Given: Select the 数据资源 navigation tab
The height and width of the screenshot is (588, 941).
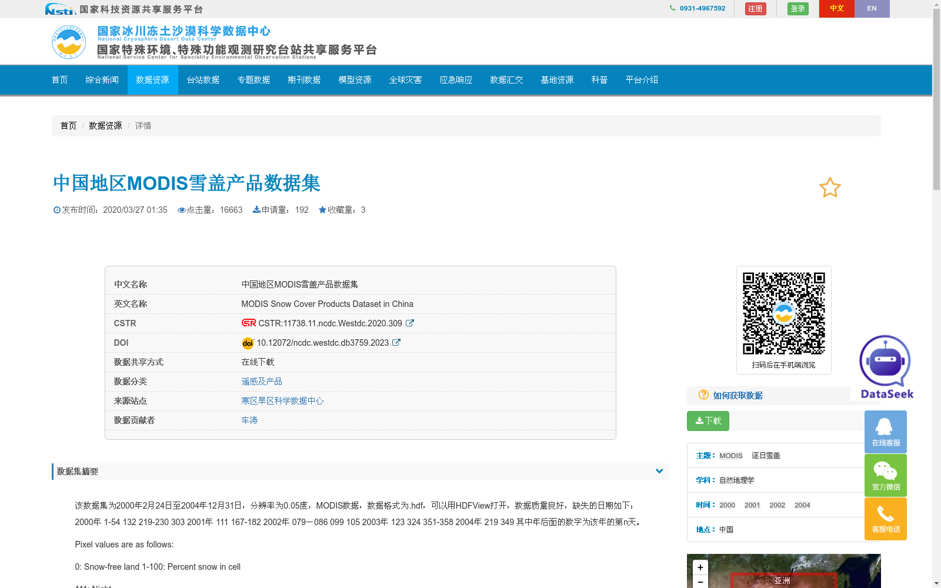Looking at the screenshot, I should [x=152, y=80].
